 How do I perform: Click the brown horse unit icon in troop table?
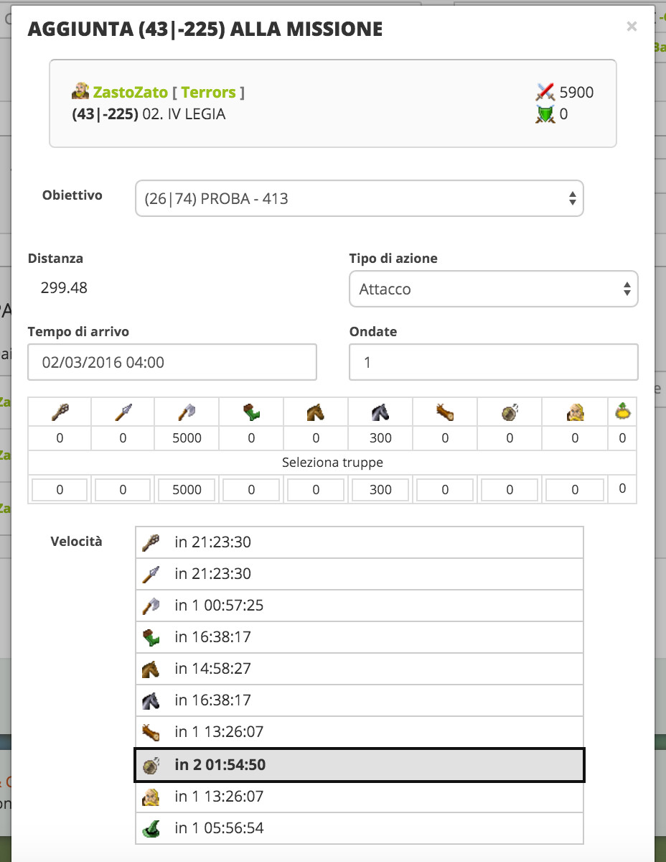pyautogui.click(x=316, y=412)
